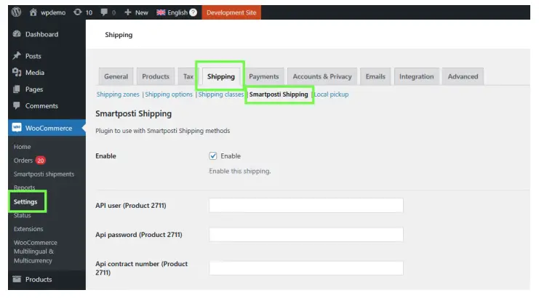
Task: Switch to the Products settings tab
Action: [x=156, y=76]
